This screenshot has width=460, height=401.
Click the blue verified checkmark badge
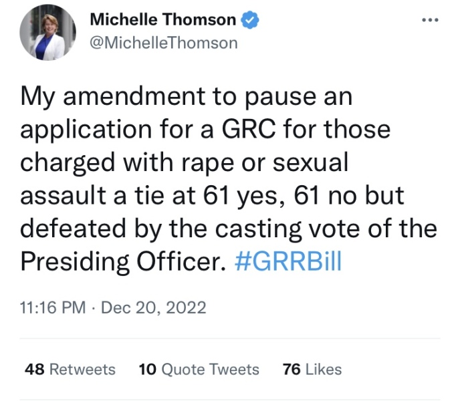pyautogui.click(x=250, y=20)
